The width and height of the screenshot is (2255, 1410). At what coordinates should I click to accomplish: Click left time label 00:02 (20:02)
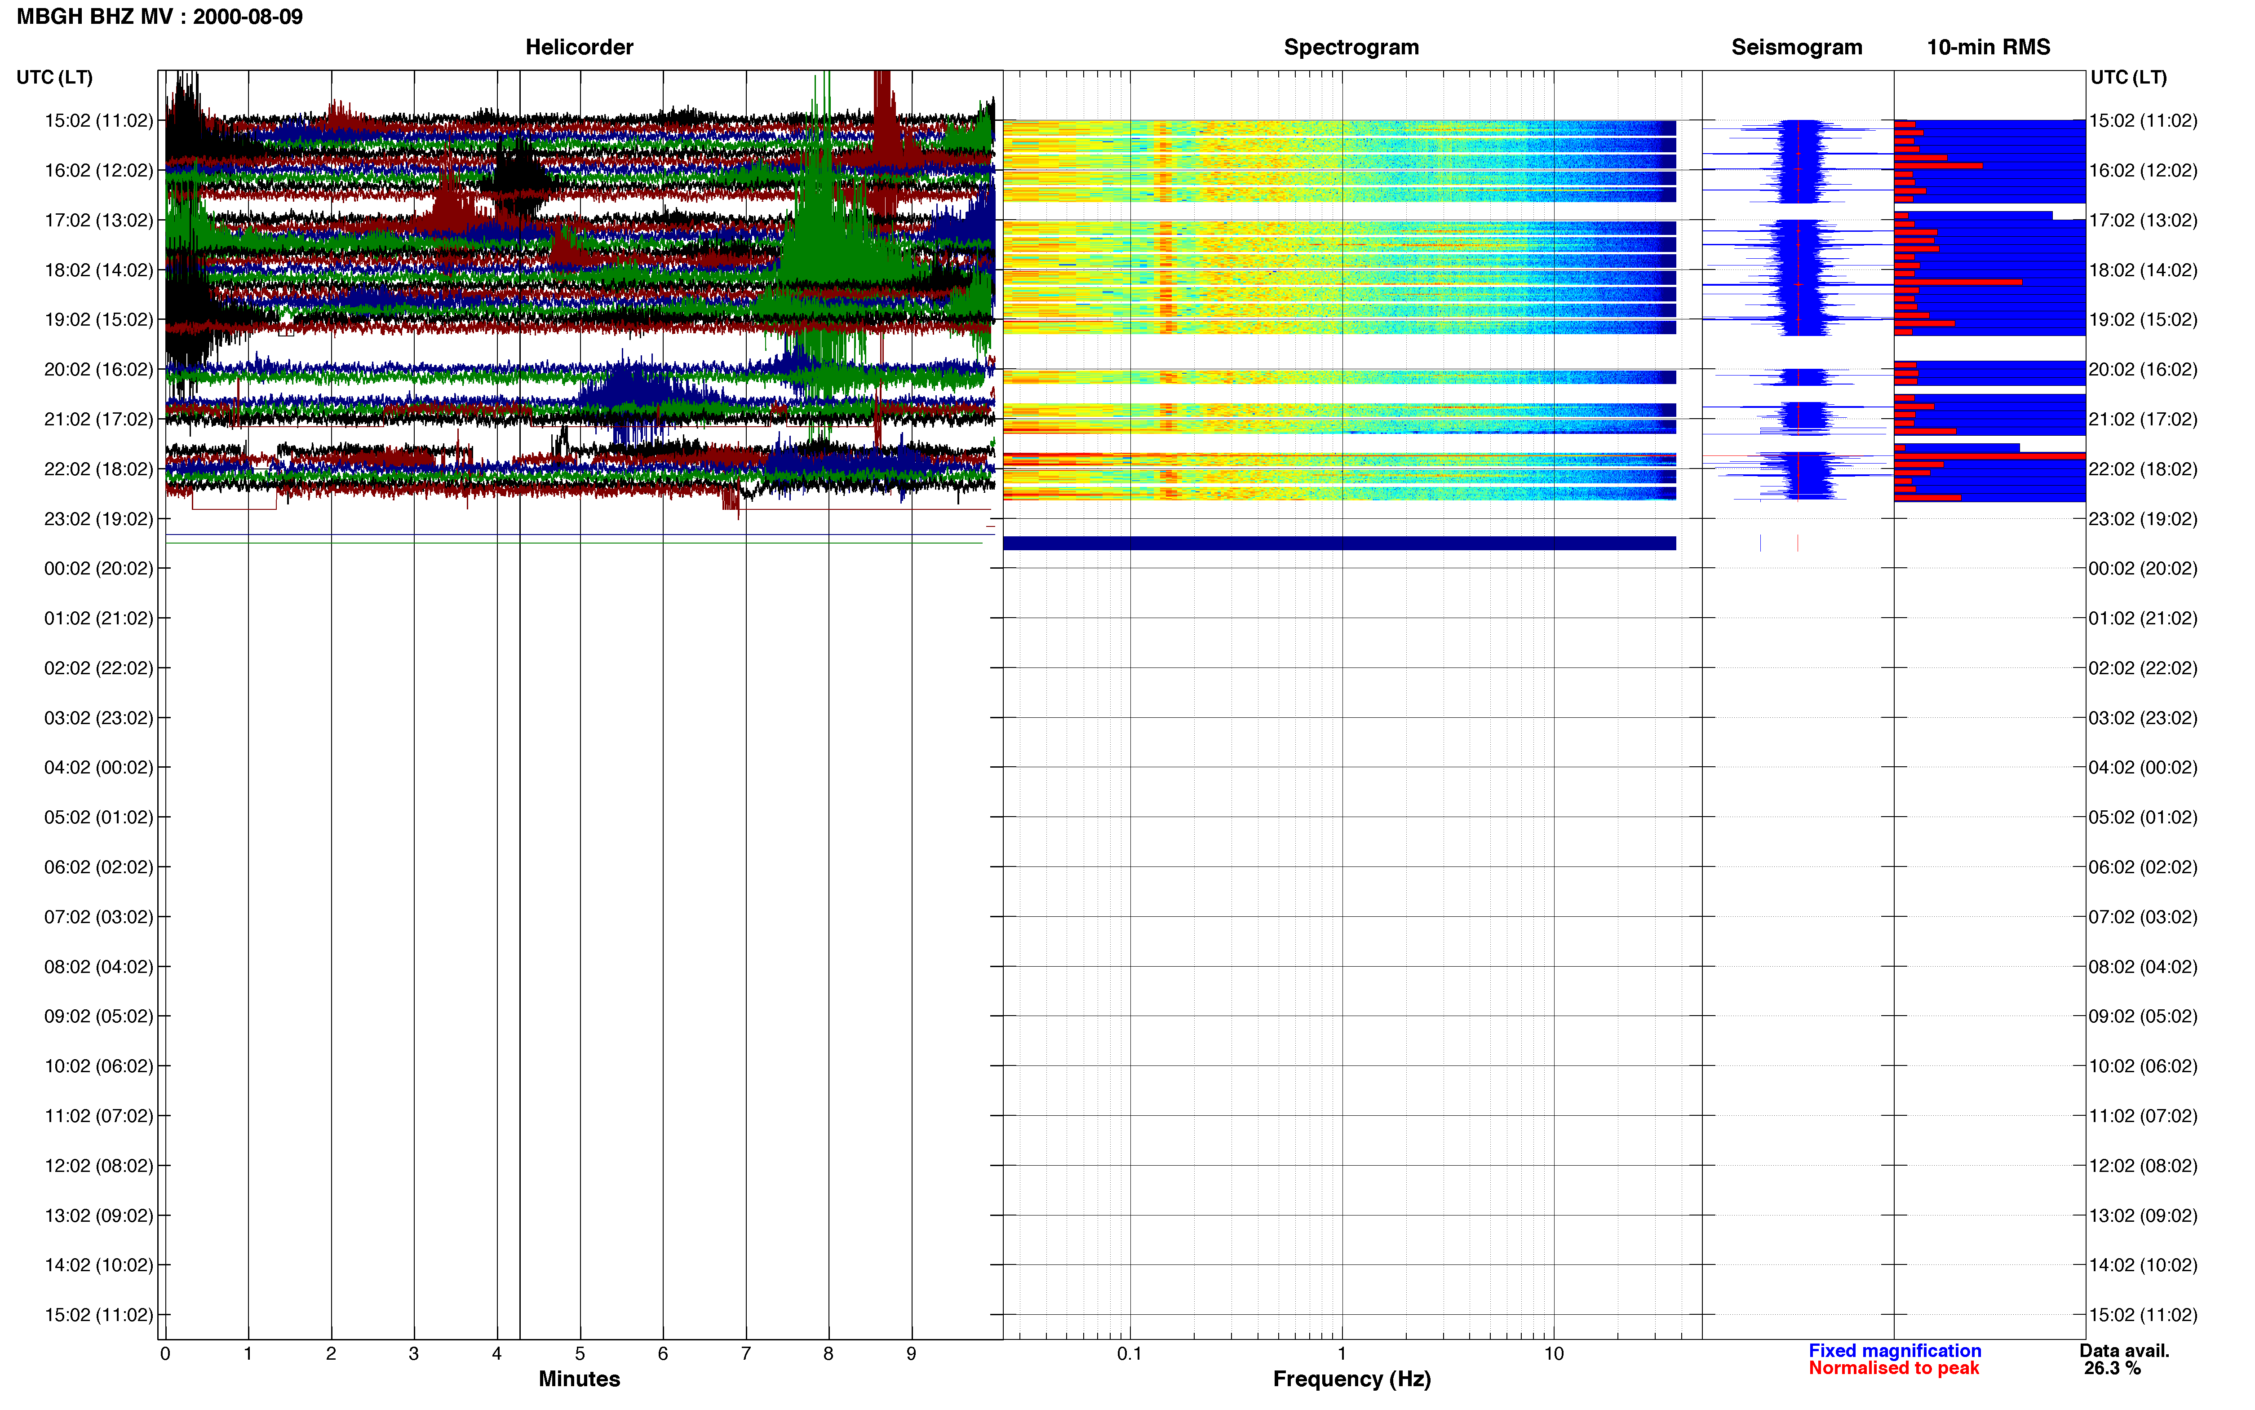(x=99, y=568)
